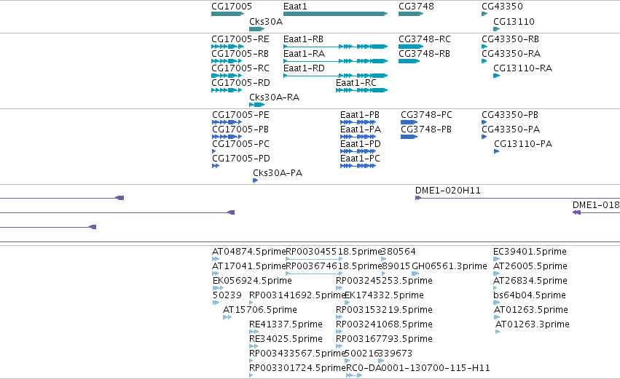The width and height of the screenshot is (620, 379).
Task: Click EST AT17041.5prime
Action: (216, 274)
